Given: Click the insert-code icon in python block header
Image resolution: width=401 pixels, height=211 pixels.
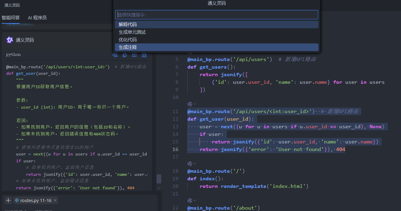Looking at the screenshot, I should pos(115,55).
